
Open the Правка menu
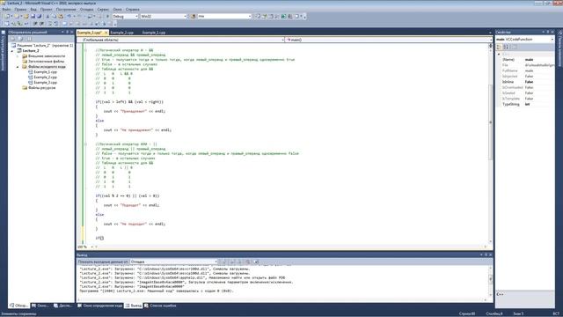(x=20, y=10)
